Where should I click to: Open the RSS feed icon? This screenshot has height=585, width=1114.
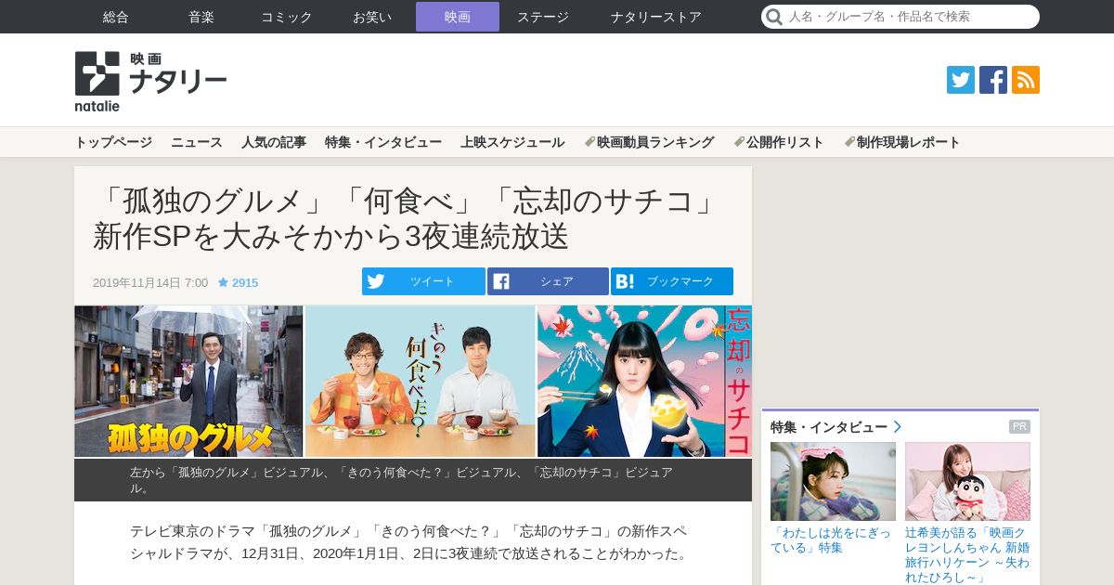(1026, 80)
